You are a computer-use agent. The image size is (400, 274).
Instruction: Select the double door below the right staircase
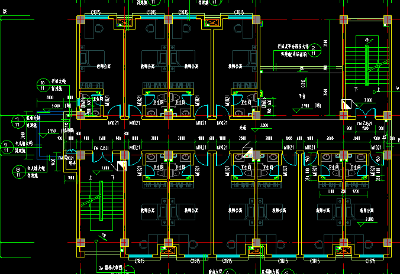click(x=365, y=113)
